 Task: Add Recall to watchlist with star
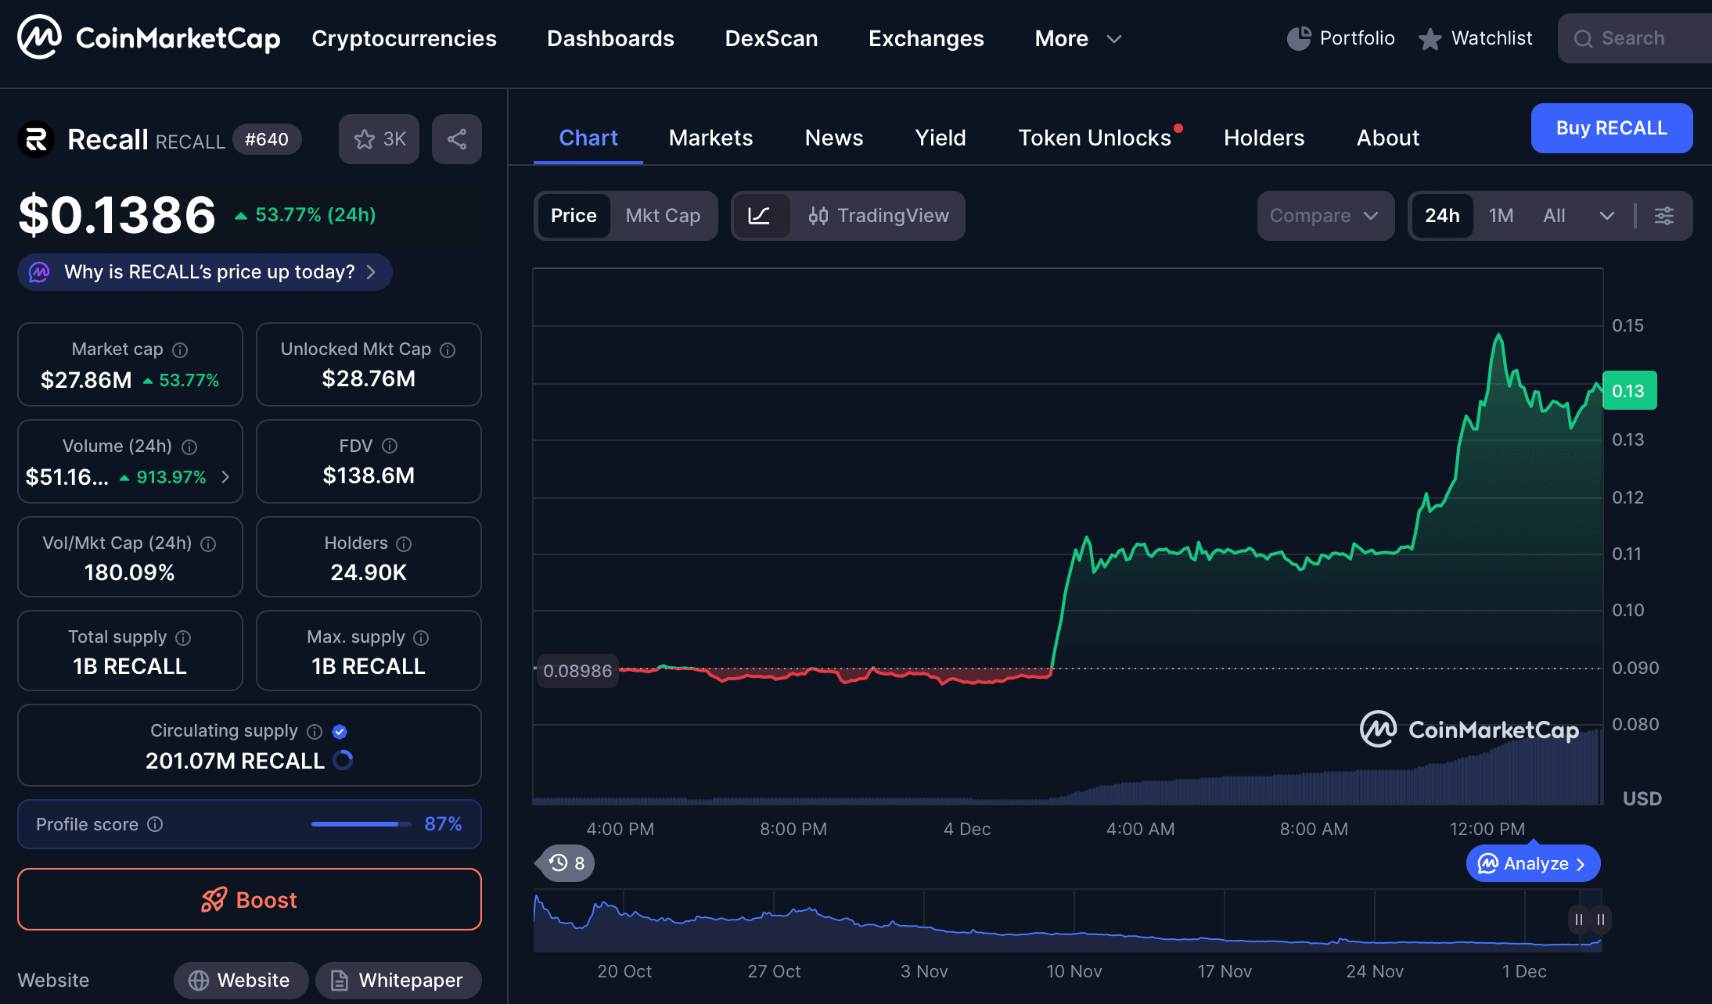coord(365,139)
